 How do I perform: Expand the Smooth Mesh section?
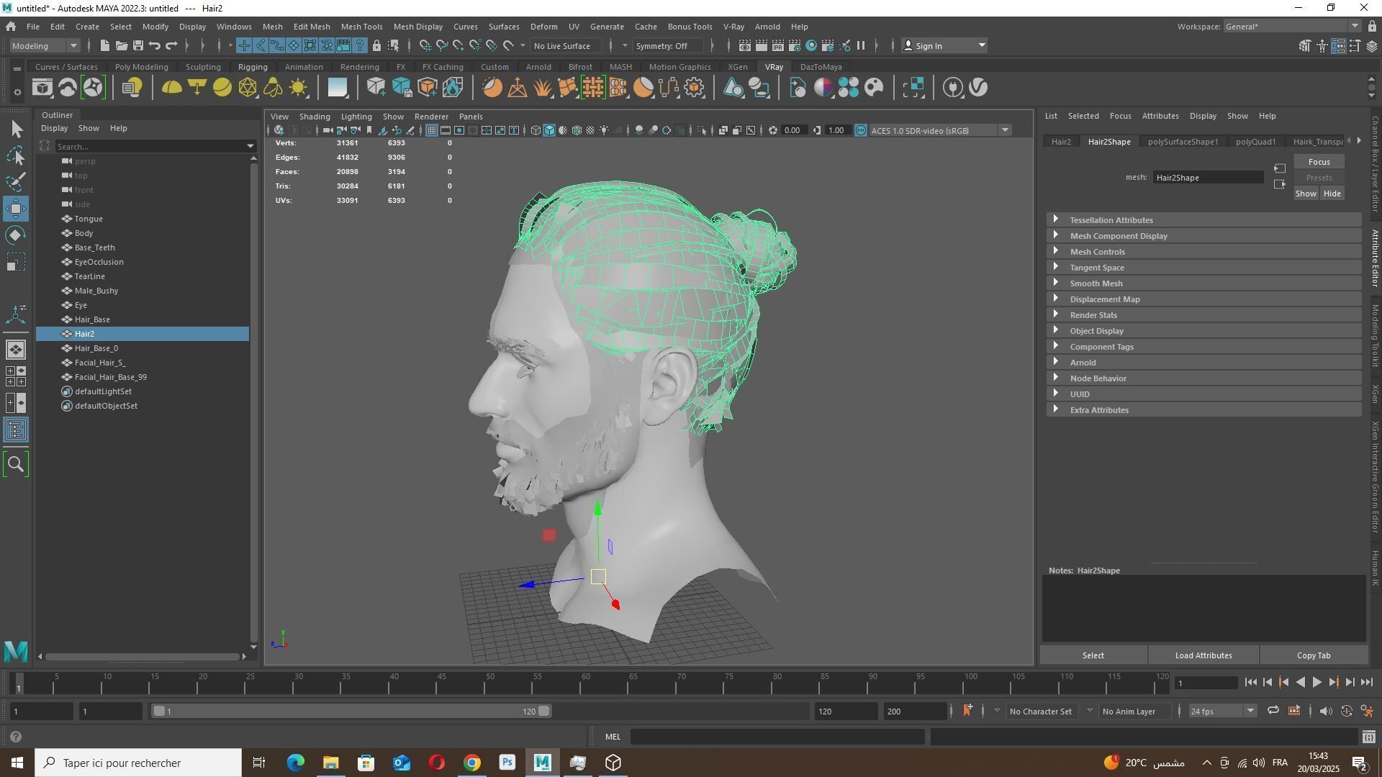(1203, 283)
